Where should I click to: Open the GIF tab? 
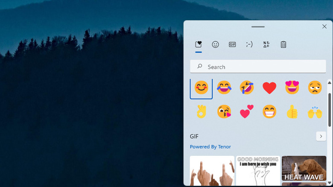coord(232,44)
